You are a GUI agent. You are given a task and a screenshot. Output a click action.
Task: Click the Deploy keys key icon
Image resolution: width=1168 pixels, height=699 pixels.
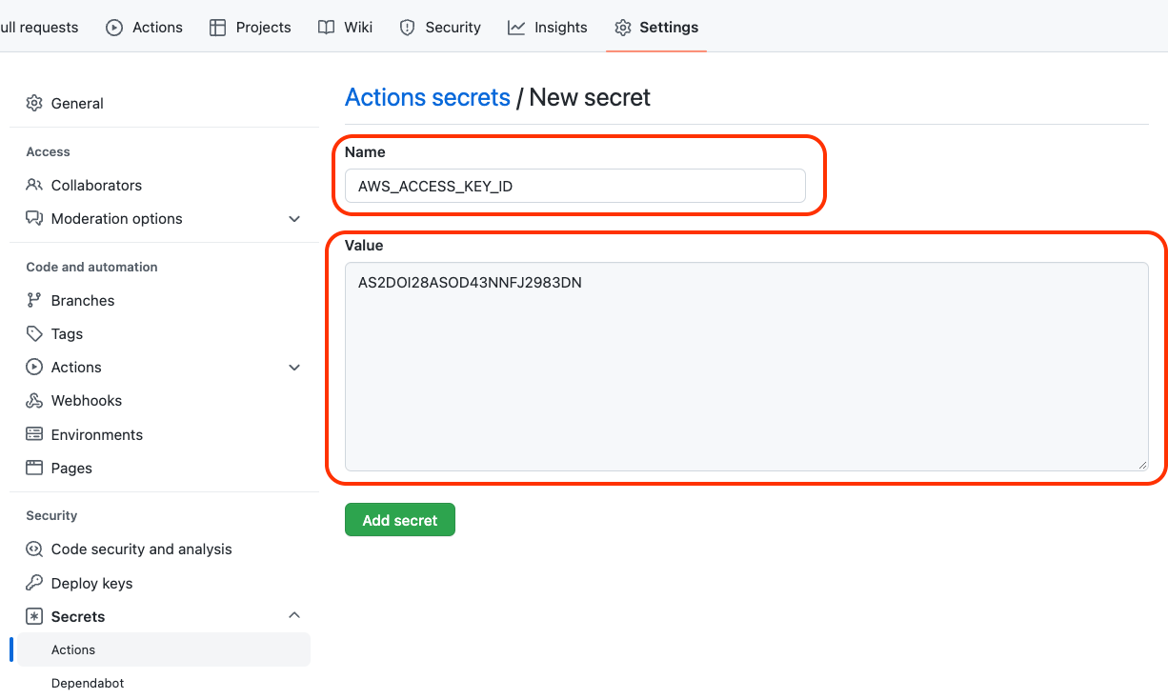(34, 583)
